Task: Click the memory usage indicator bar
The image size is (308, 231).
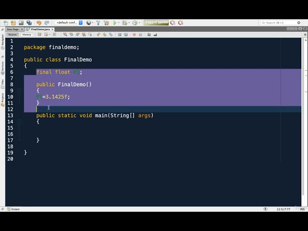Action: [x=156, y=23]
